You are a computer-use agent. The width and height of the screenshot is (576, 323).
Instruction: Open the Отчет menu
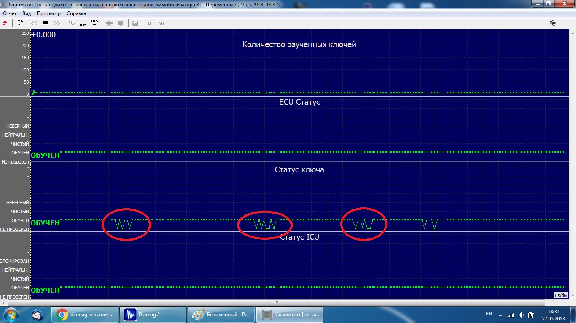pos(9,13)
